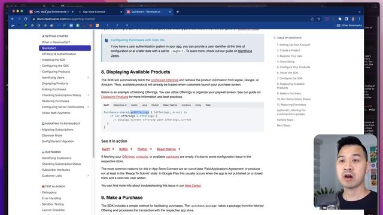Select the Swift code tab

point(107,105)
